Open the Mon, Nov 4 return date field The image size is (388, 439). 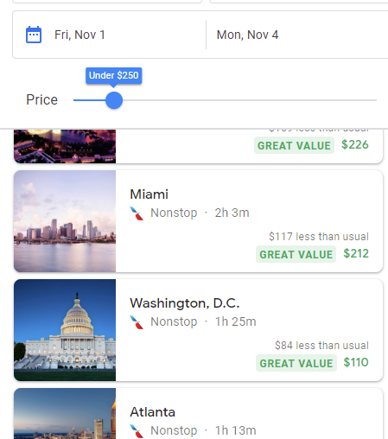[x=297, y=35]
